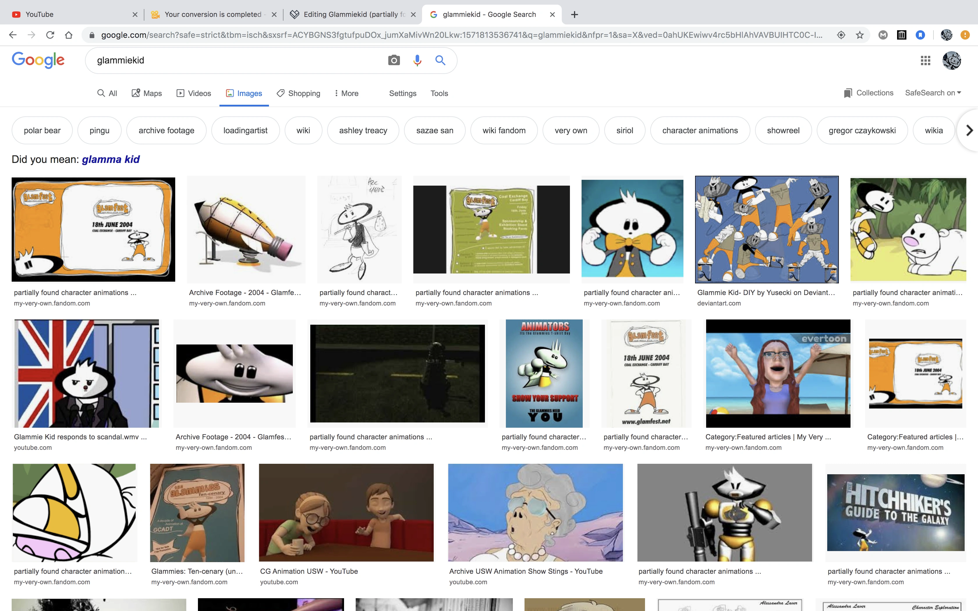Open the Tools filter options
978x611 pixels.
click(x=439, y=93)
